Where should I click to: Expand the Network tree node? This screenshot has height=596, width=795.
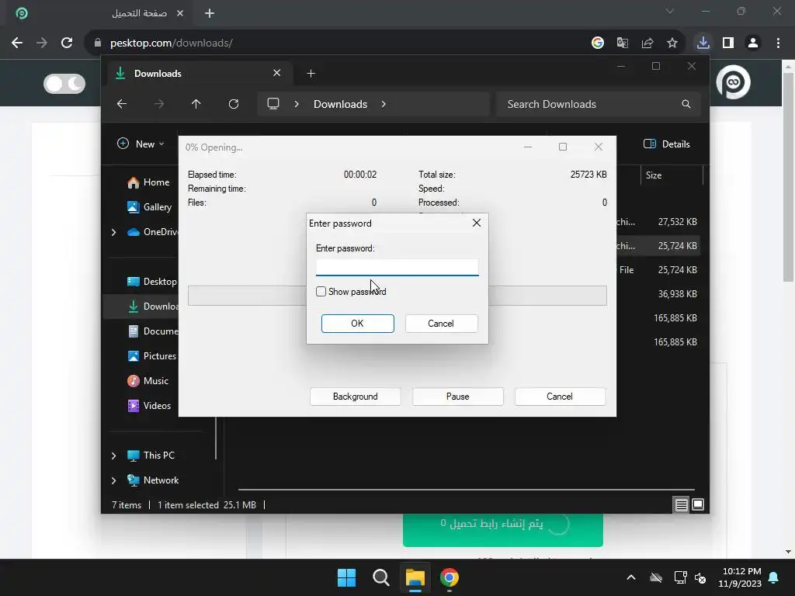[113, 480]
